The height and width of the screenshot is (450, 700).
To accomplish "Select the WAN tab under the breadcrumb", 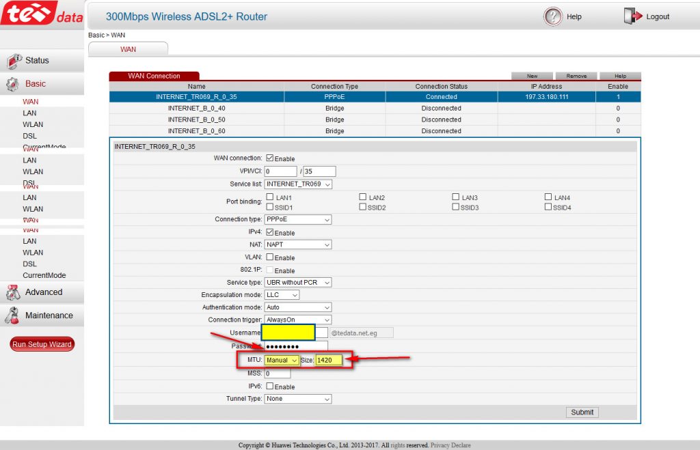I will pos(128,49).
